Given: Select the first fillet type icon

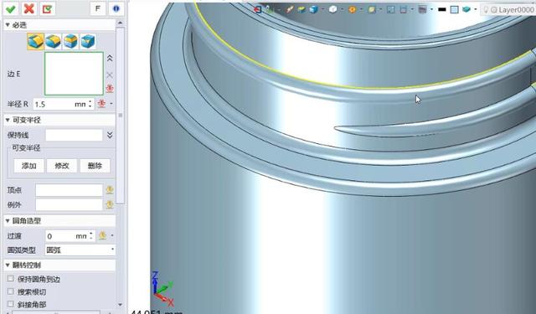Looking at the screenshot, I should click(36, 41).
